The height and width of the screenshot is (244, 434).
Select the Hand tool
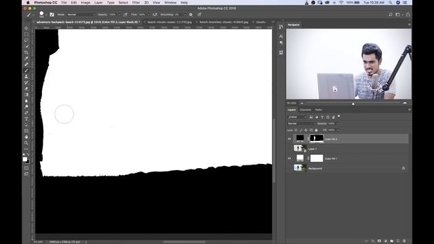(26, 137)
